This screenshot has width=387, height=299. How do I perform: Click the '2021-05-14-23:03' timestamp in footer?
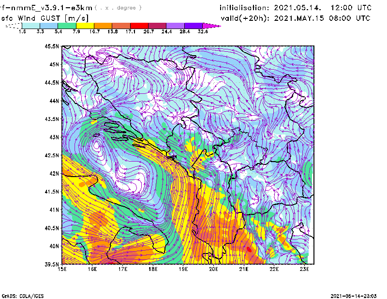(x=354, y=296)
